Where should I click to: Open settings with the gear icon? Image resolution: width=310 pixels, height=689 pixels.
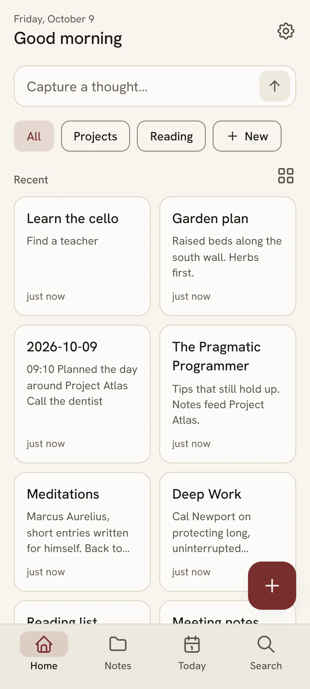coord(286,31)
